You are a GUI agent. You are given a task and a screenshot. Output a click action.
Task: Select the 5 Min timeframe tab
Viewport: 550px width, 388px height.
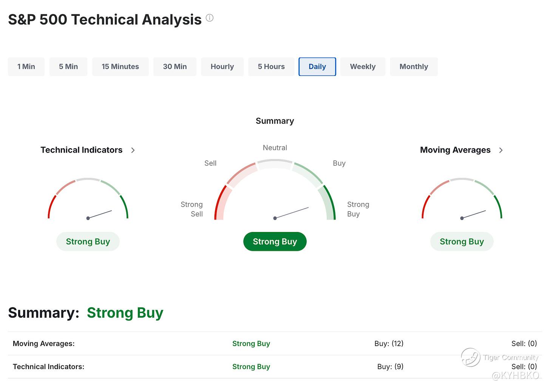68,66
